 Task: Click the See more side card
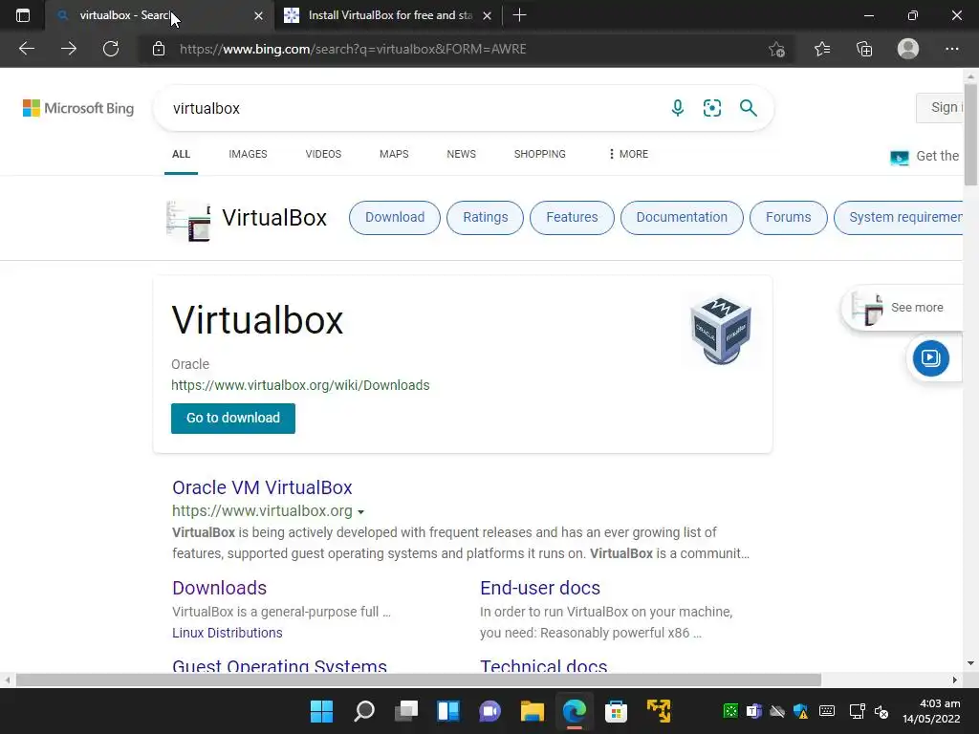click(x=903, y=308)
